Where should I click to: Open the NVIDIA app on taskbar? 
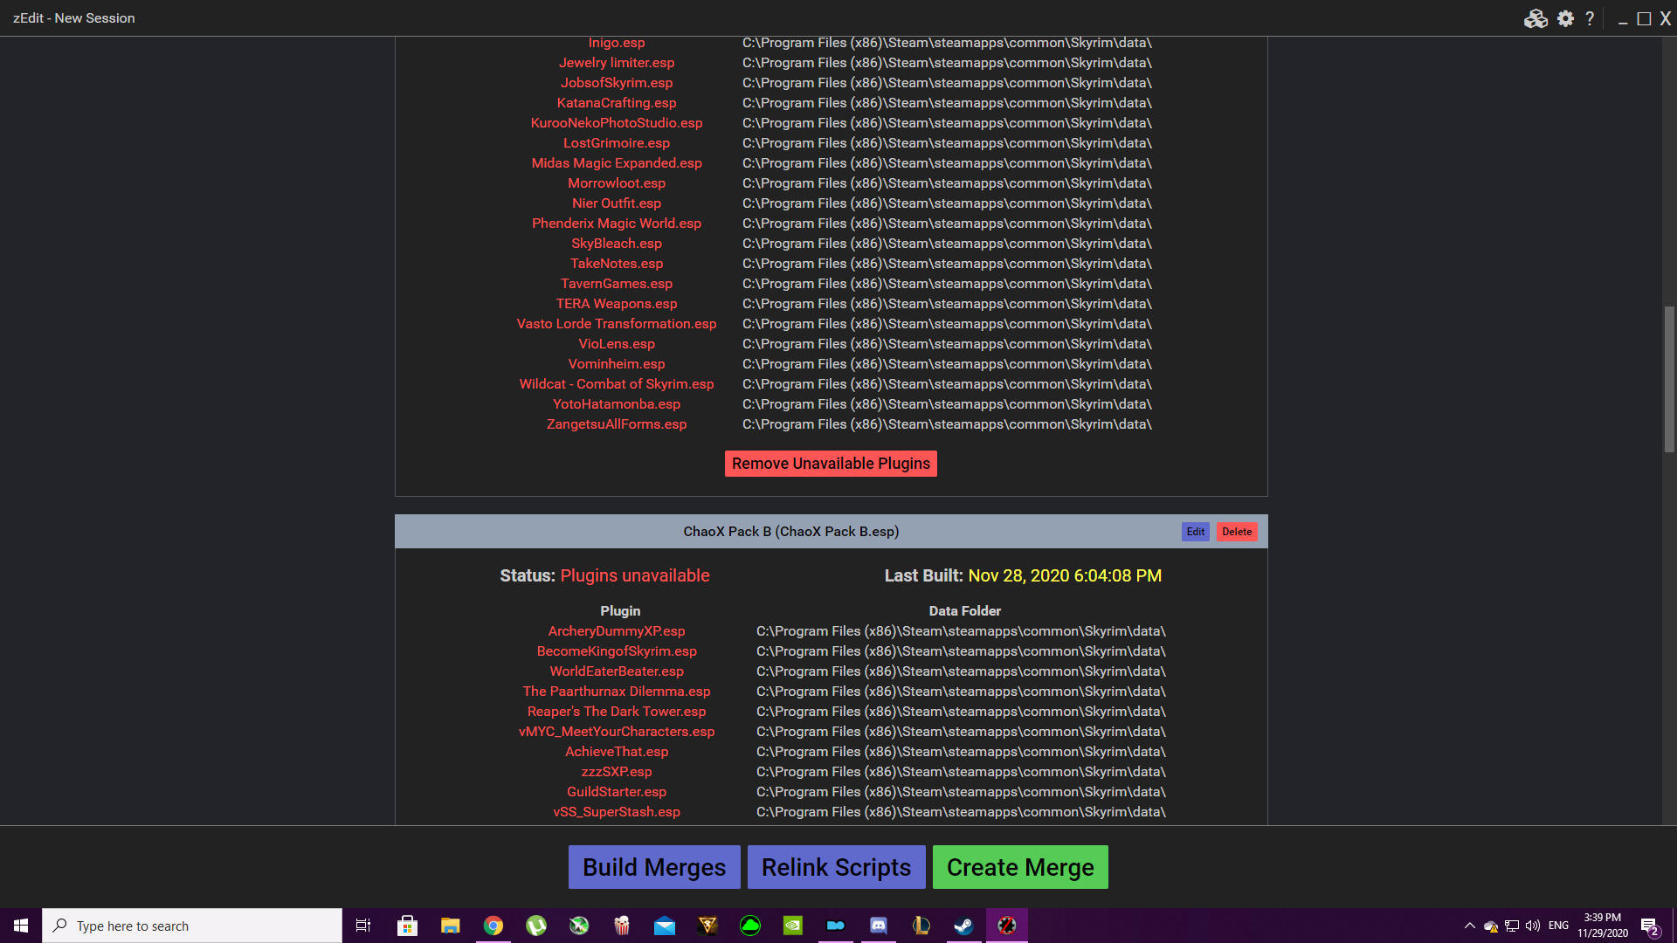point(793,926)
